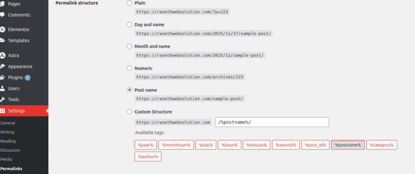
Task: Click the Users person icon
Action: pos(3,88)
